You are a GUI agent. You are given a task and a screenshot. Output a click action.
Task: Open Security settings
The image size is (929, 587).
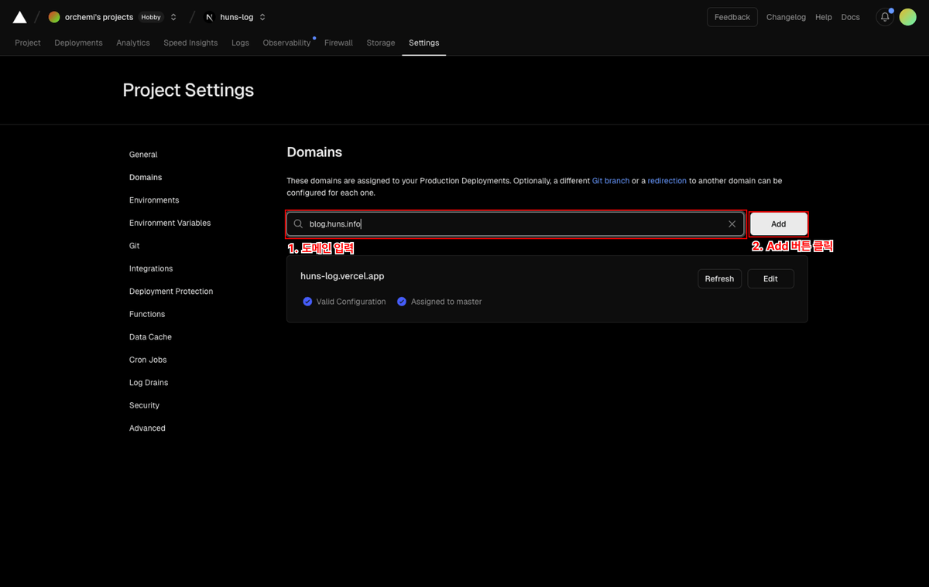pos(144,405)
